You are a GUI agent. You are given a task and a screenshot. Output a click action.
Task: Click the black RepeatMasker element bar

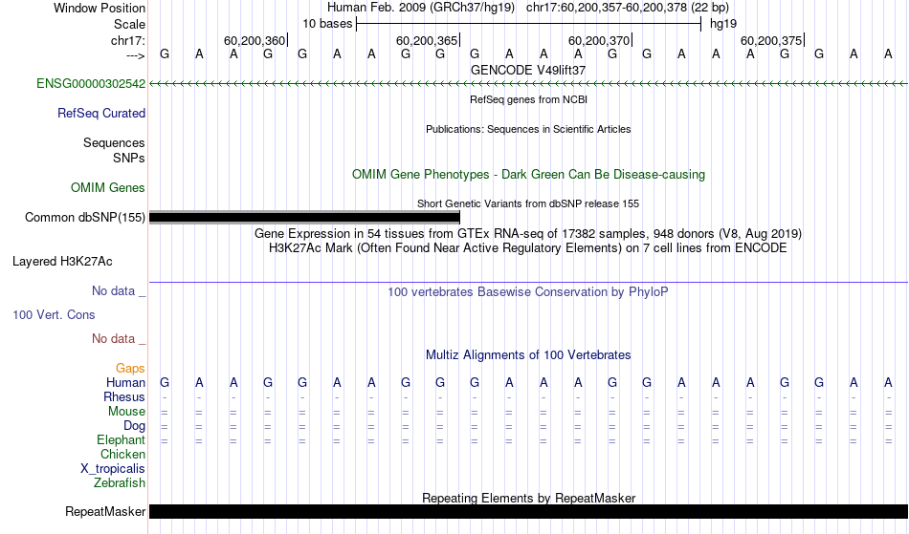tap(529, 511)
